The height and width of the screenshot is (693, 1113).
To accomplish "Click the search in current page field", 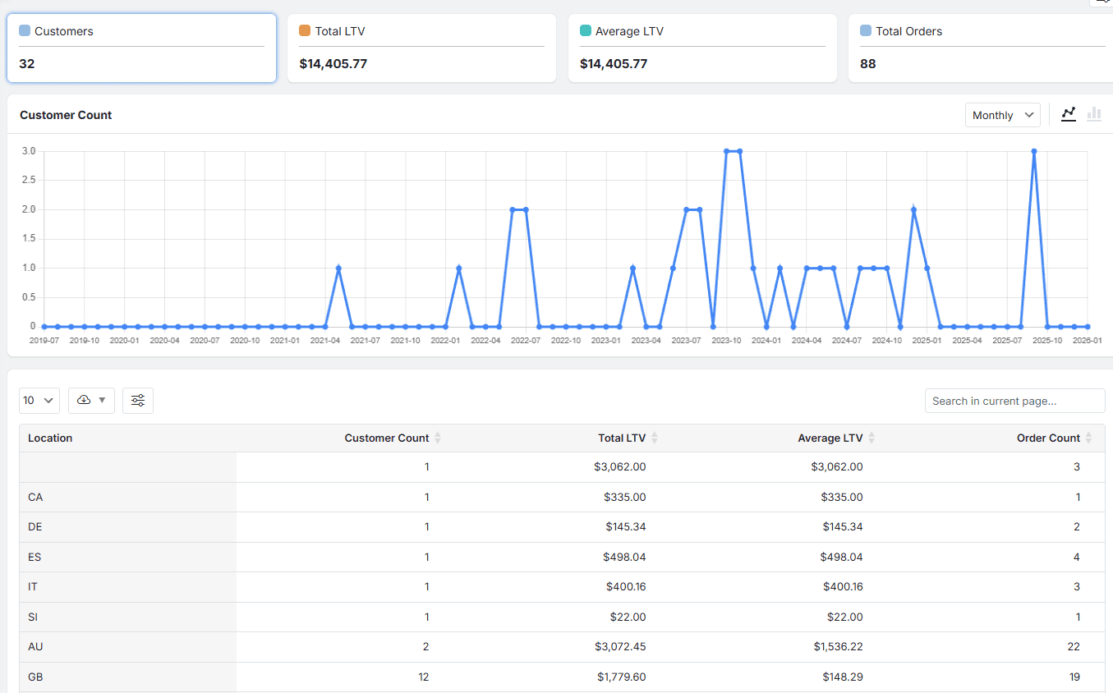I will click(1014, 400).
